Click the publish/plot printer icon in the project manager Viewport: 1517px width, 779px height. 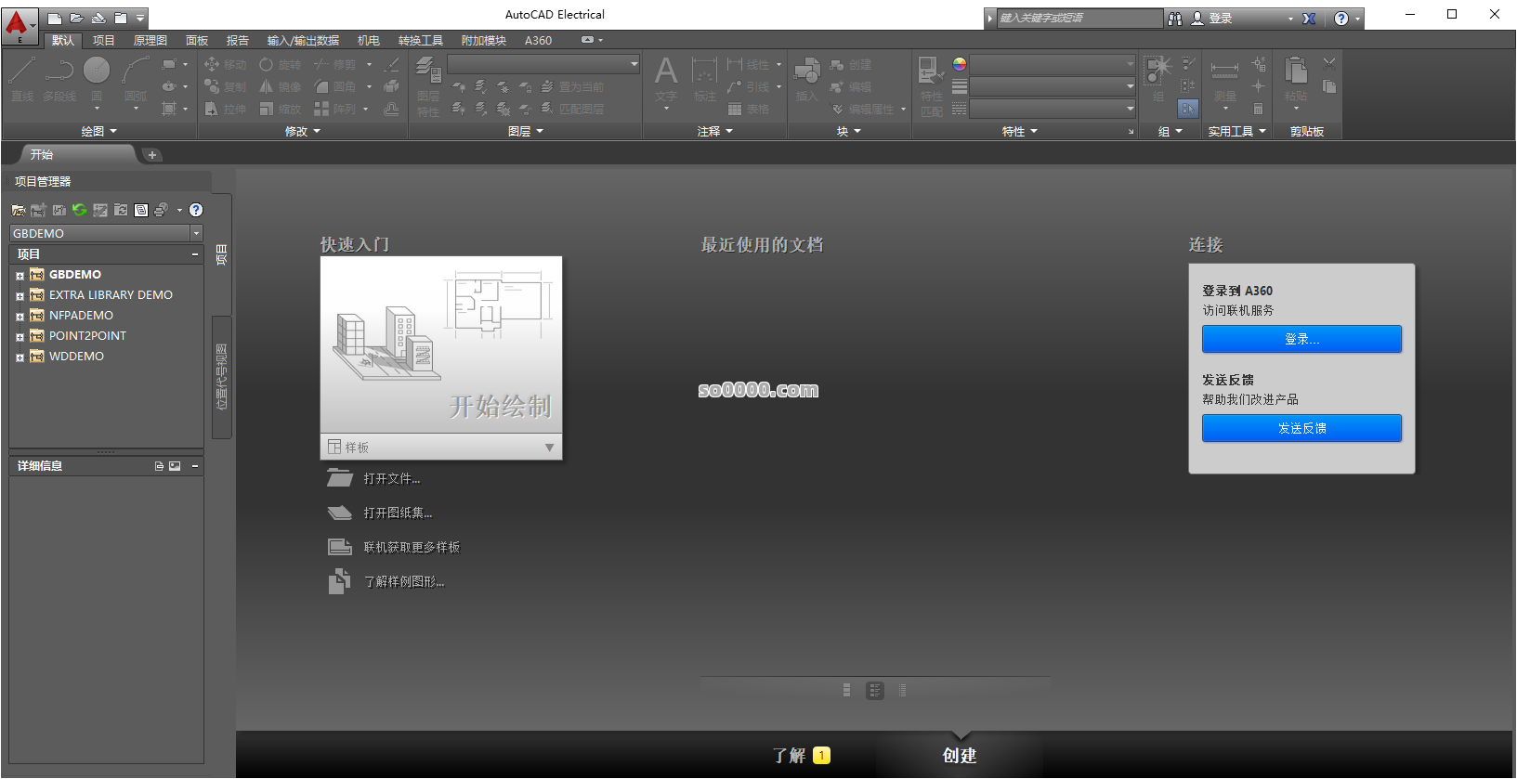point(161,210)
